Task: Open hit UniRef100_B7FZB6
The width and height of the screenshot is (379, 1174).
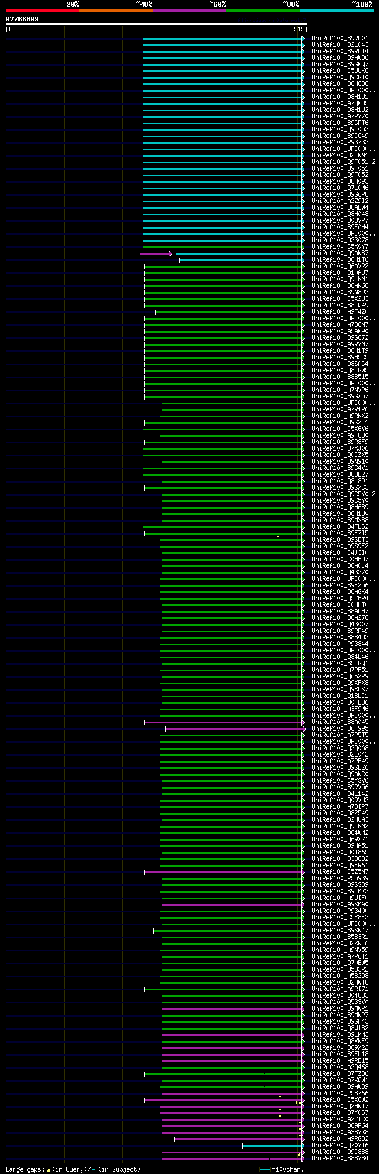Action: [340, 1074]
